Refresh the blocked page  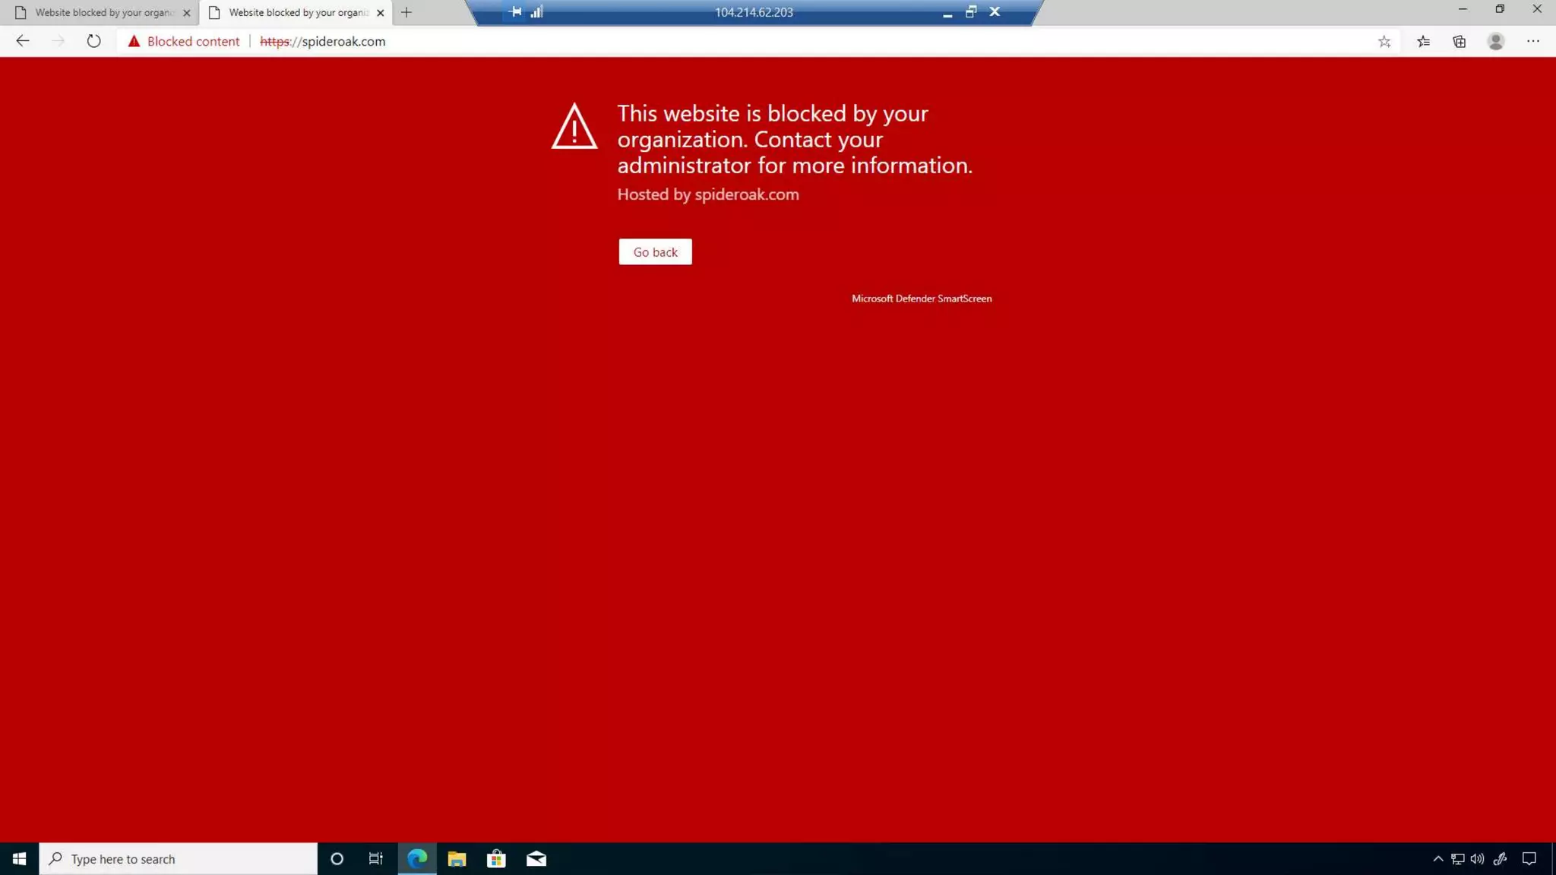coord(93,41)
